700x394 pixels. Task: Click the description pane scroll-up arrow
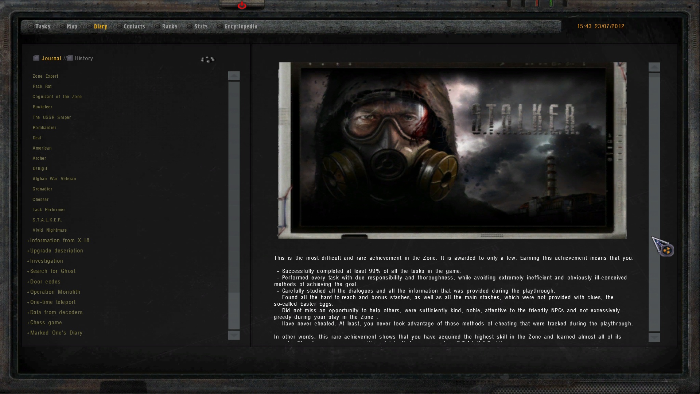pyautogui.click(x=654, y=67)
